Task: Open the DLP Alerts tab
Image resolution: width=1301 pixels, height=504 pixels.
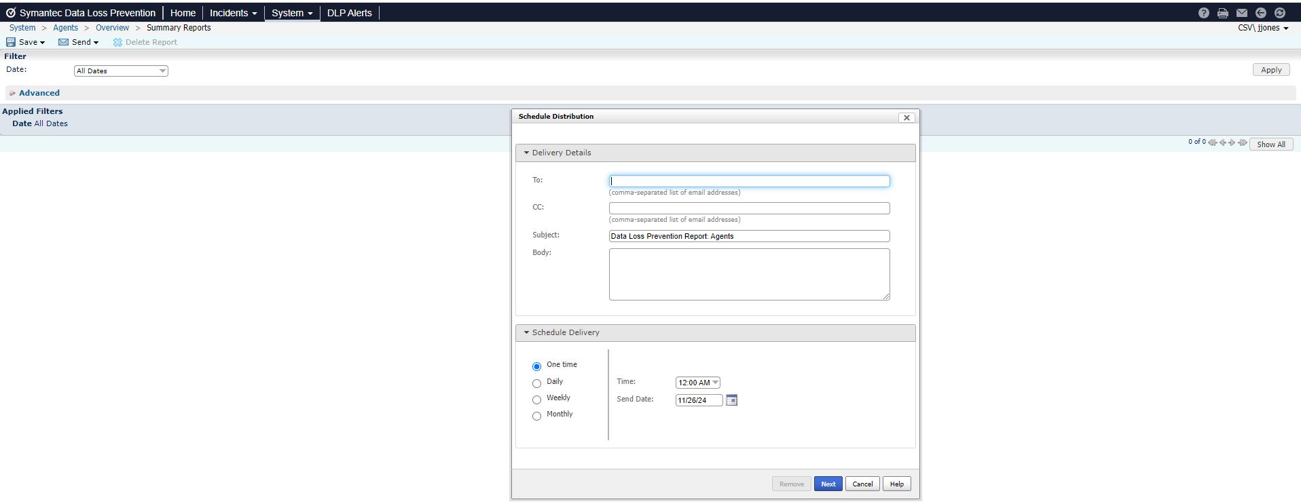Action: coord(349,13)
